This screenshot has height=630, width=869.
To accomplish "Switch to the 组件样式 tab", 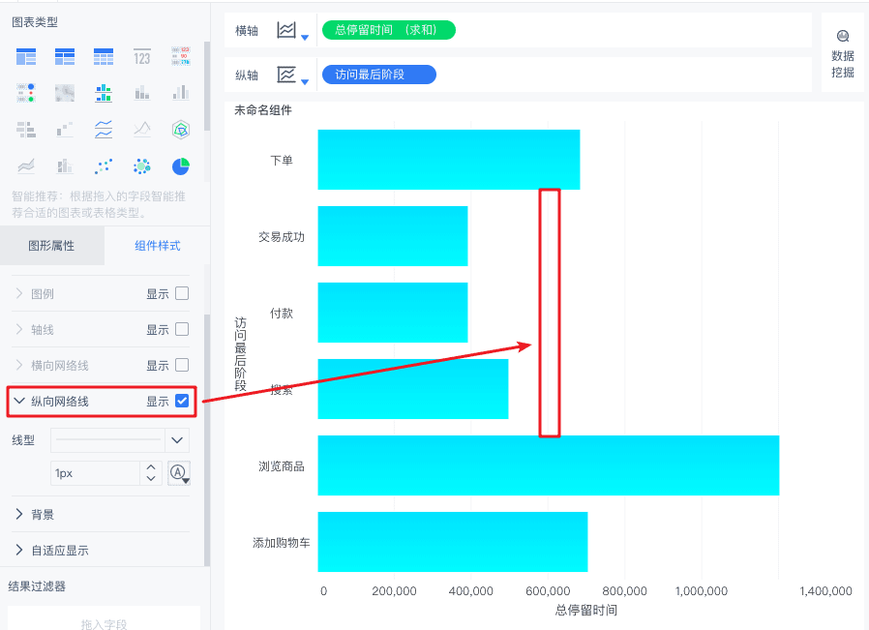I will (158, 246).
